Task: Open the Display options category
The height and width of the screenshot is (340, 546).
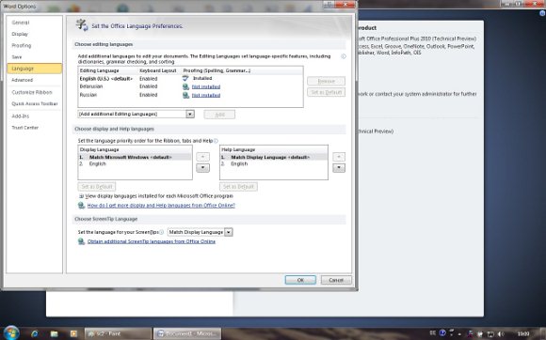Action: (x=34, y=34)
